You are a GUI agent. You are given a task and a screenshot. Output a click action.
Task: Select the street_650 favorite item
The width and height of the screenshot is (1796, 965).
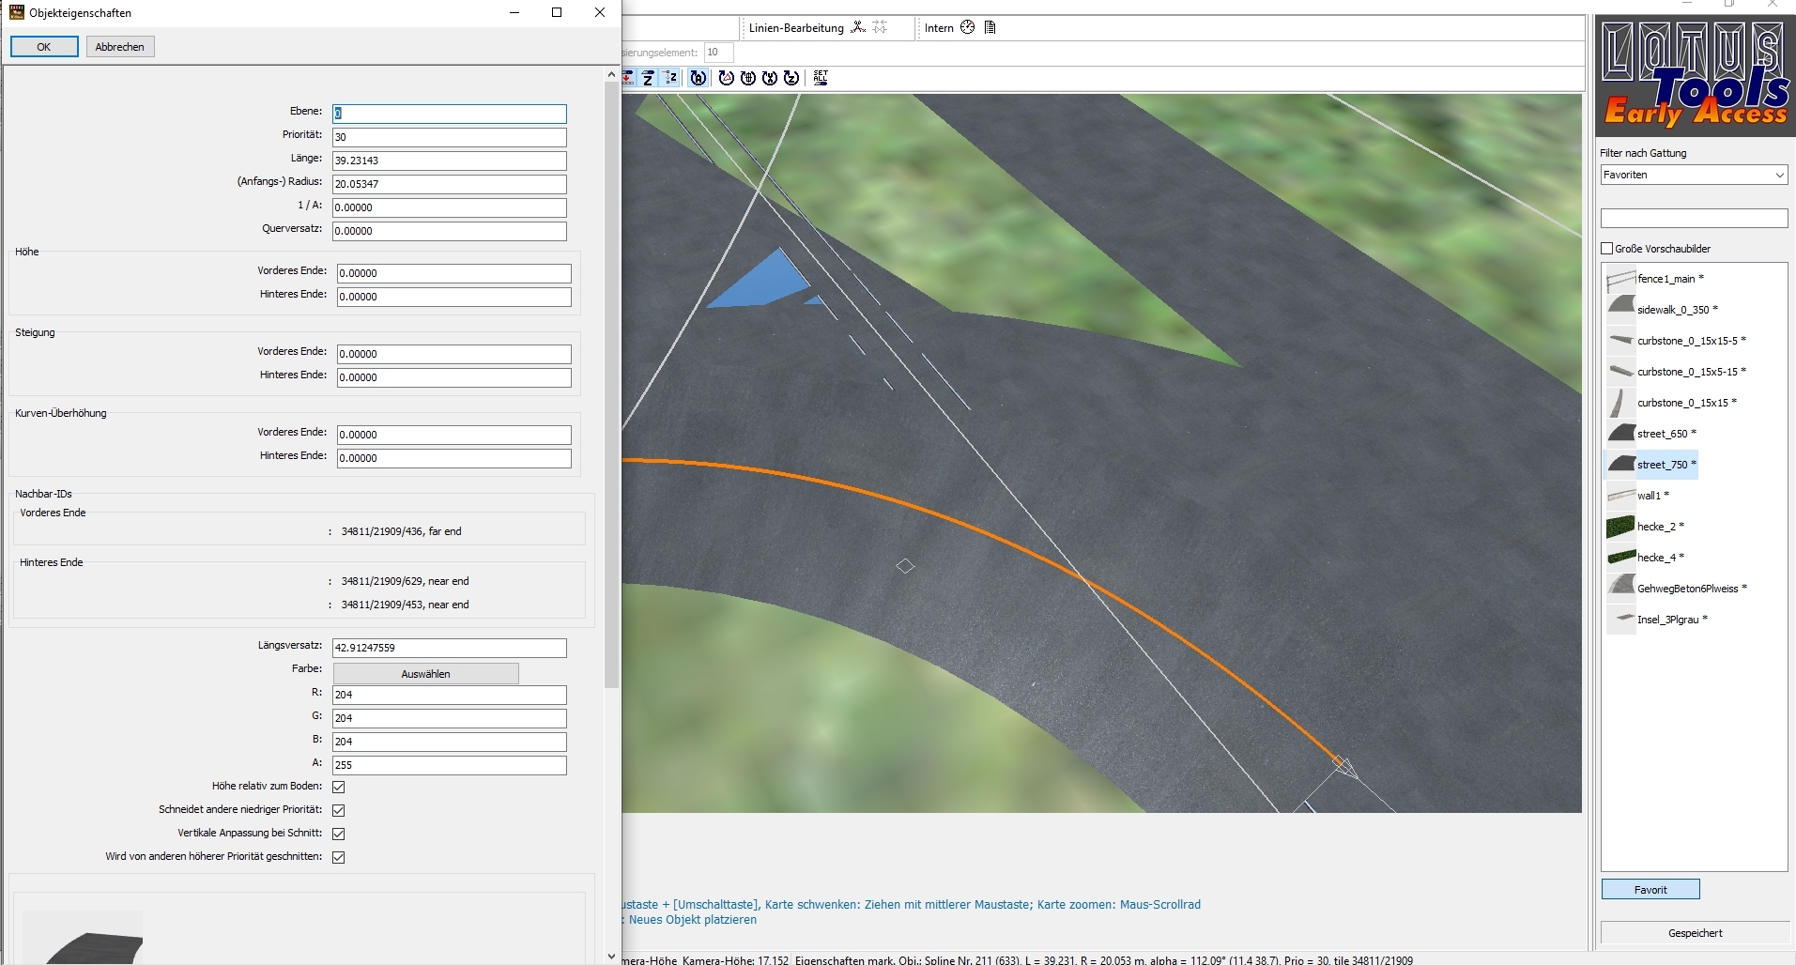pyautogui.click(x=1652, y=434)
